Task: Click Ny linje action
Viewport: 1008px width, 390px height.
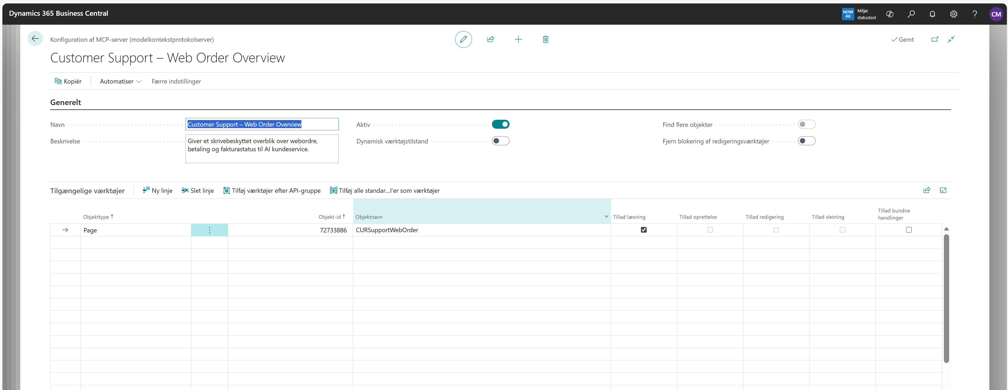Action: (x=157, y=190)
